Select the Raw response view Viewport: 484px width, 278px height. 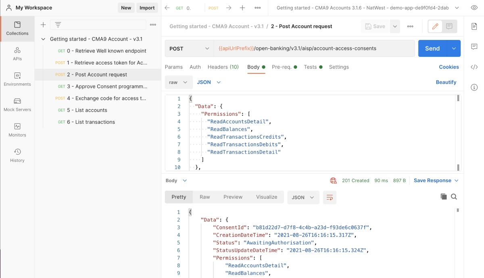(x=205, y=197)
